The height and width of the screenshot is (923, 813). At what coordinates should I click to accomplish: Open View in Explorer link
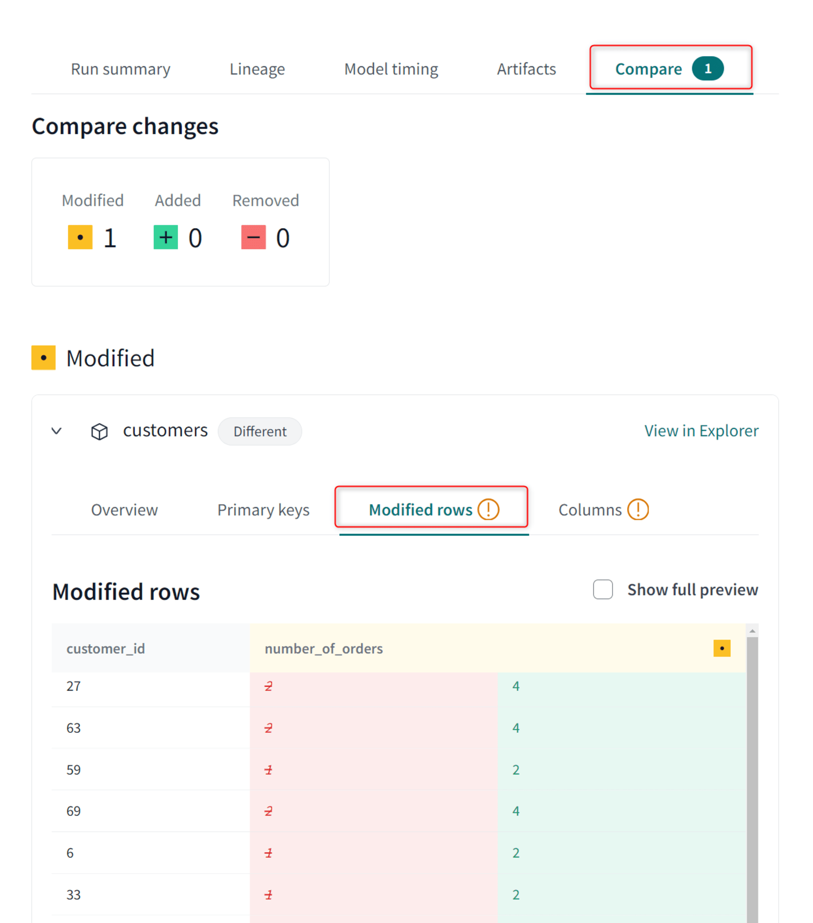(701, 431)
